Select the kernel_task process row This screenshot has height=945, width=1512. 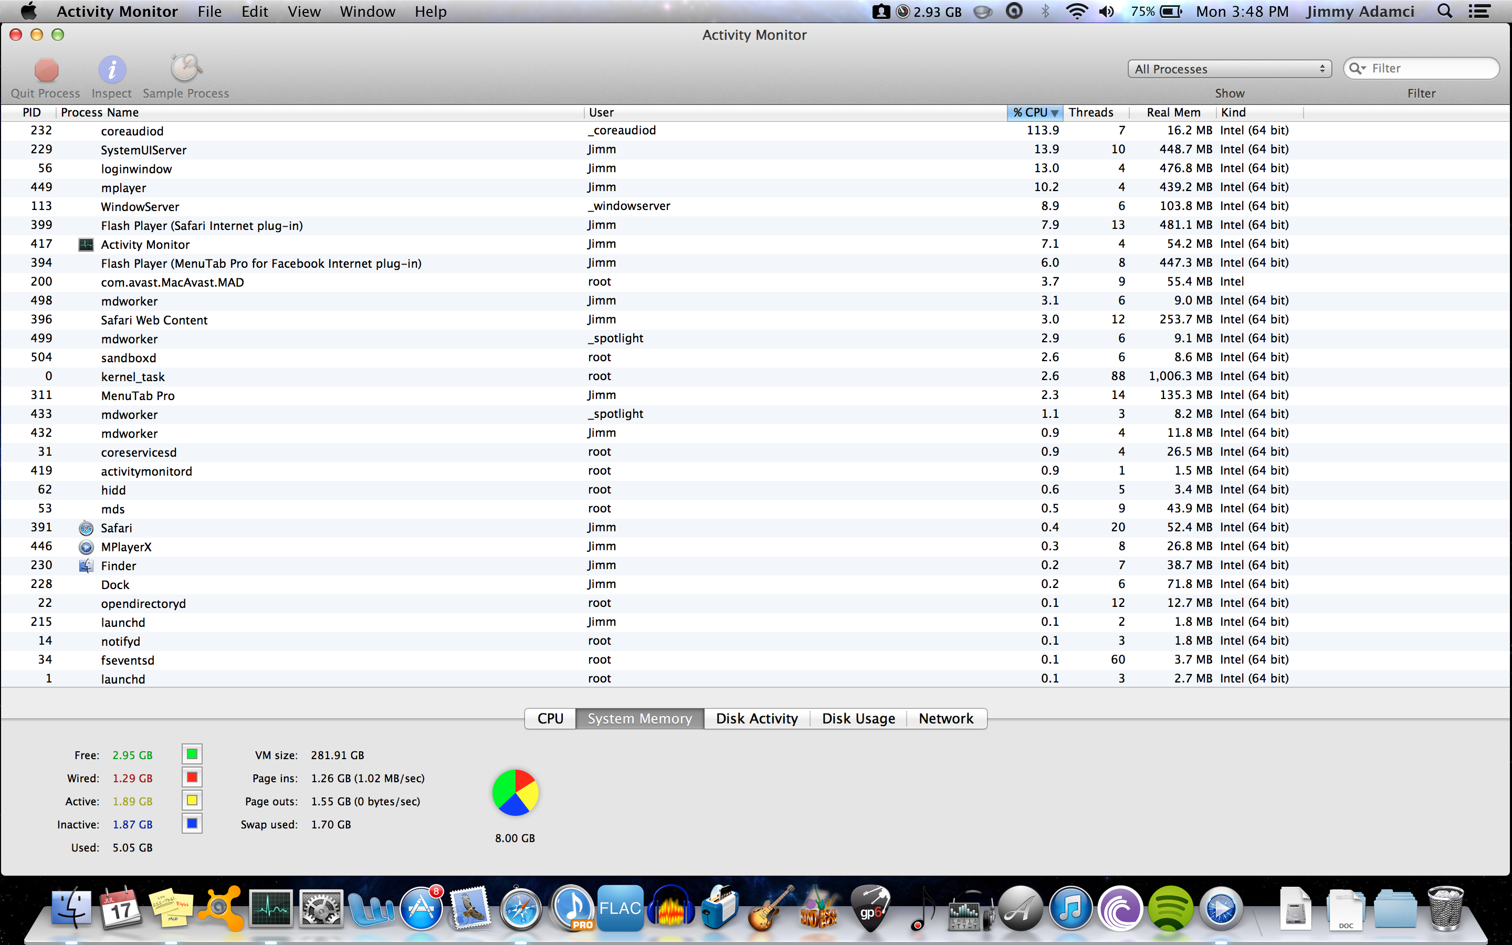(x=755, y=376)
